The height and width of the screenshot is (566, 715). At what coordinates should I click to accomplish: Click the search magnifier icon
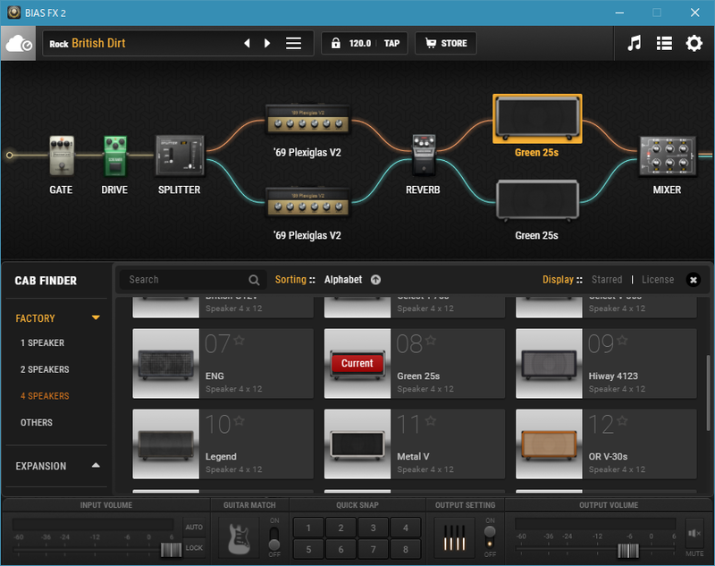pos(254,280)
